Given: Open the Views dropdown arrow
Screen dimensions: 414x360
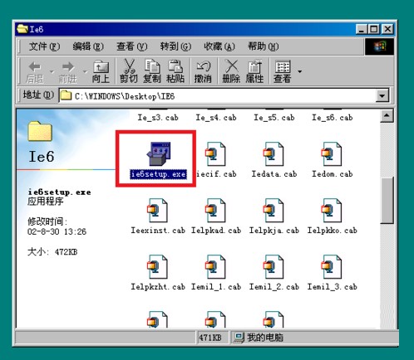Looking at the screenshot, I should point(299,71).
